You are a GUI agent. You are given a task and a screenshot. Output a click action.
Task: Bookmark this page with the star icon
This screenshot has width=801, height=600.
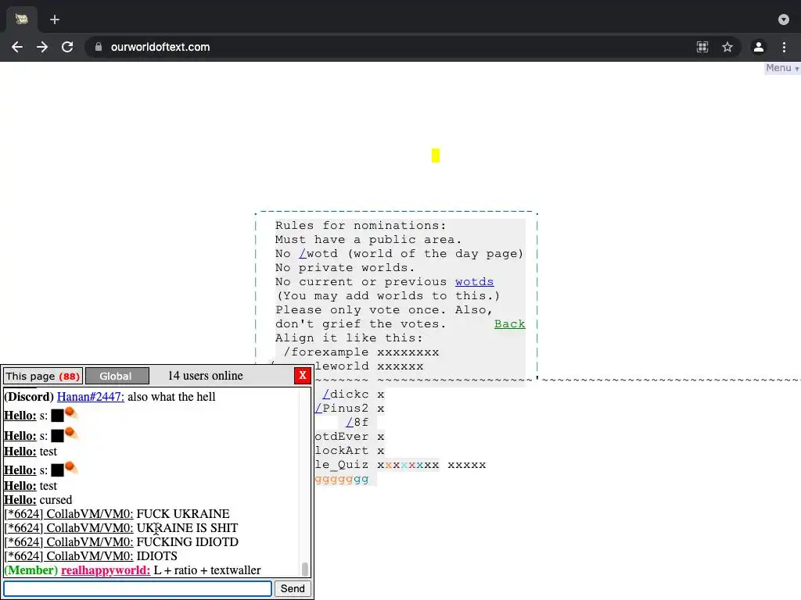(x=727, y=47)
